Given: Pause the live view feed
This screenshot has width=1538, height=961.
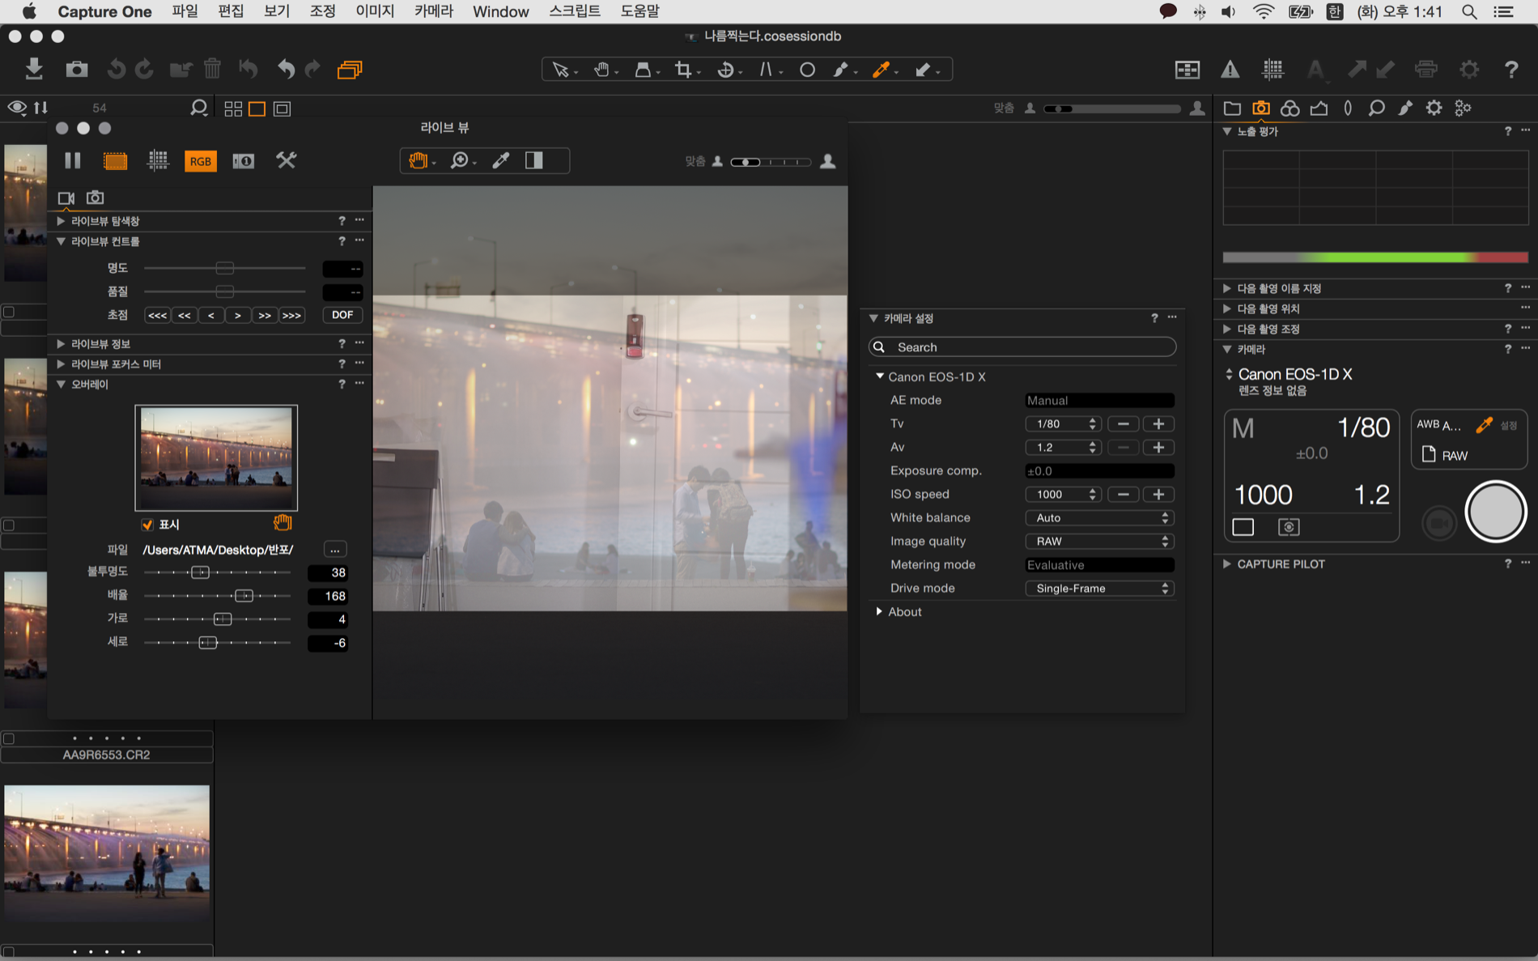Looking at the screenshot, I should coord(73,160).
